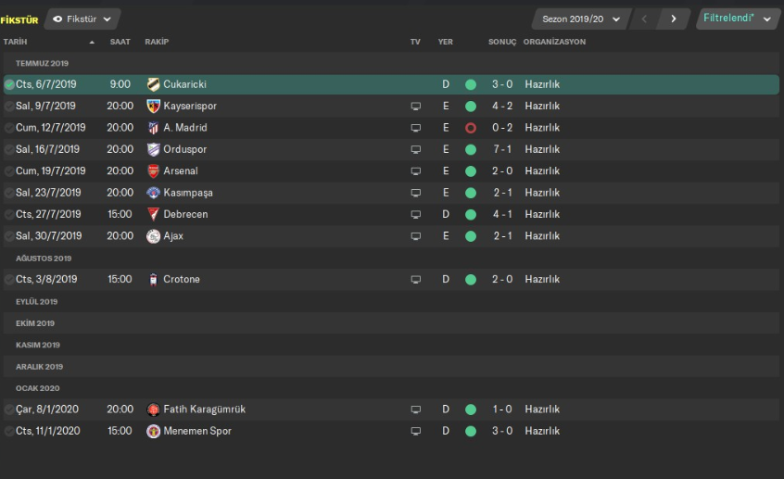784x479 pixels.
Task: Click the Arsenal club crest icon
Action: tap(153, 170)
